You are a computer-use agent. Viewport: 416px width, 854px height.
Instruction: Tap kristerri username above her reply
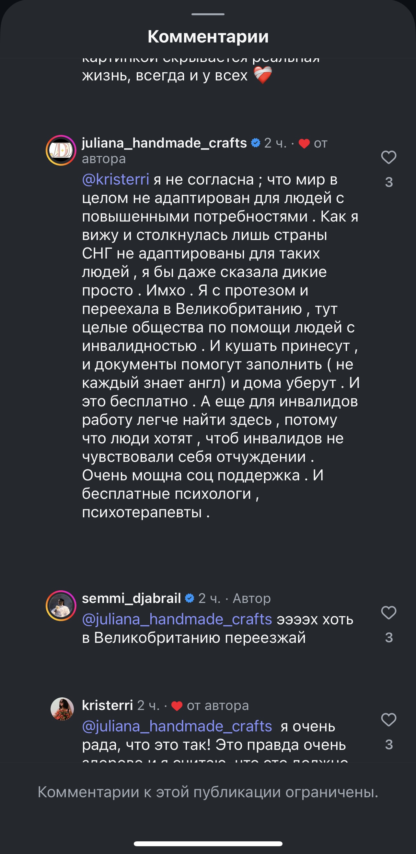[107, 705]
